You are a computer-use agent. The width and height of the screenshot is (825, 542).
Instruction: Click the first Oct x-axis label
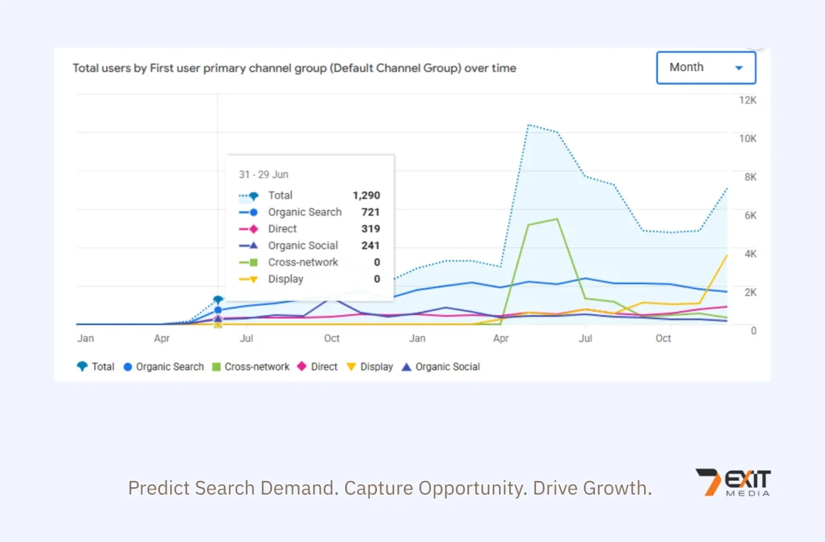pos(331,338)
